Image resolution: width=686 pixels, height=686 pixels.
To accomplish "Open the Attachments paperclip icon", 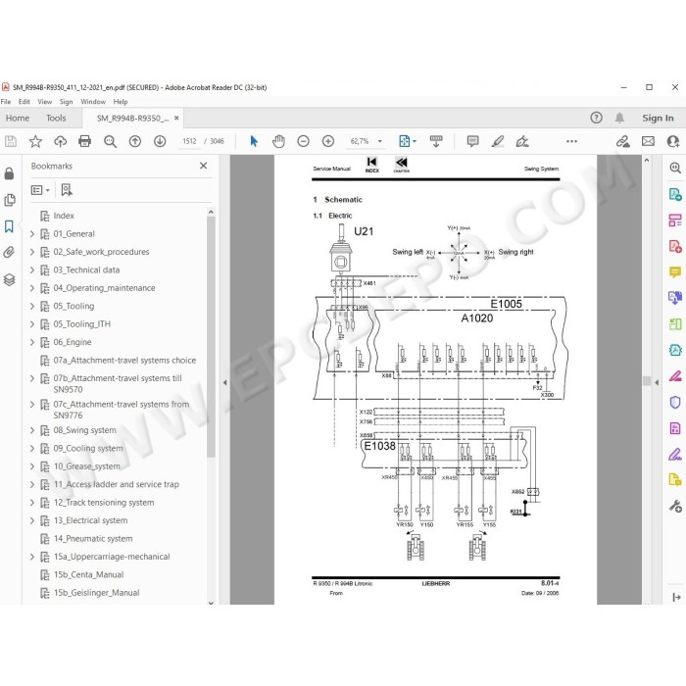I will click(9, 252).
